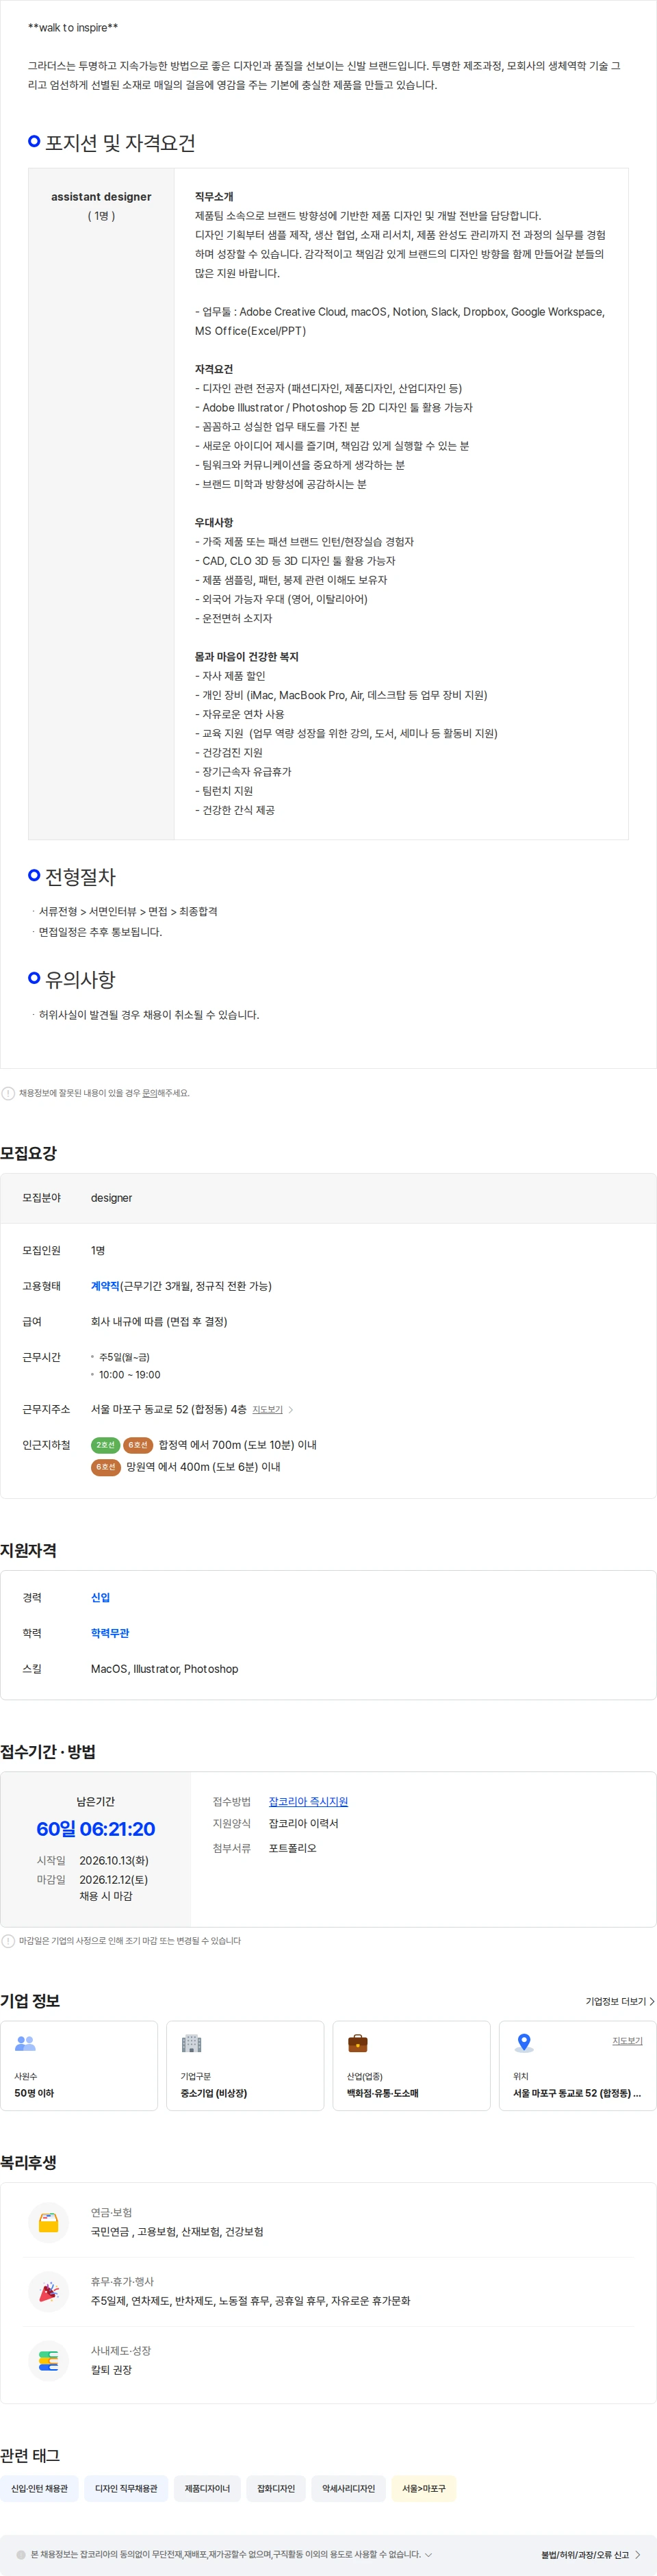Click the 기업구분 중소기업 (비상장) card
This screenshot has width=657, height=2576.
[245, 2066]
